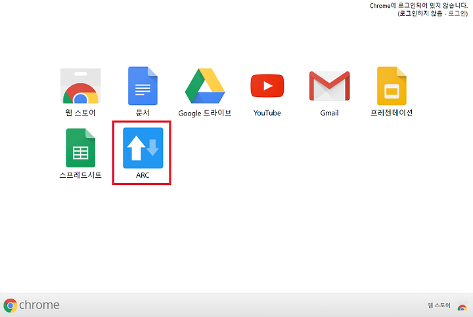Click the 프레젠테이션 label
Screen dimensions: 473x317
[x=392, y=113]
